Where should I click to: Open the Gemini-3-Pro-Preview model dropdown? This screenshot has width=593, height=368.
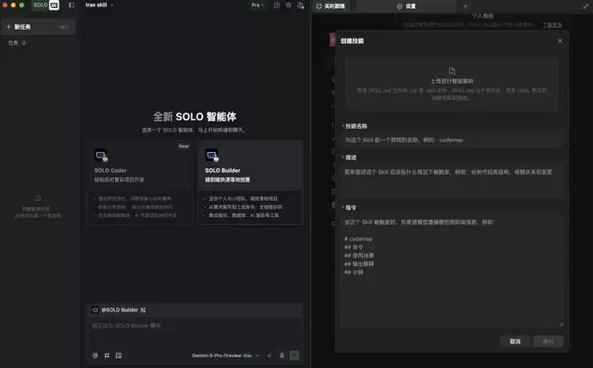tap(226, 355)
